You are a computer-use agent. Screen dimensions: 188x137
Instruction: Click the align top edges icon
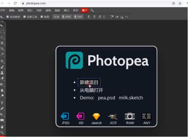[x=112, y=17]
